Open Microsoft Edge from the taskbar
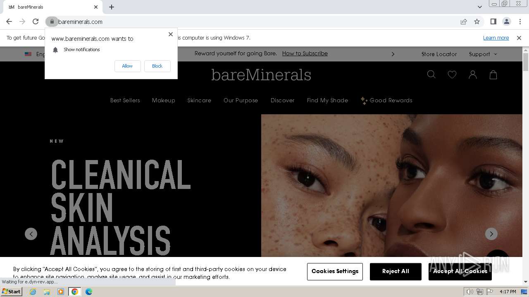Screen dimensions: 529x297 [89, 292]
